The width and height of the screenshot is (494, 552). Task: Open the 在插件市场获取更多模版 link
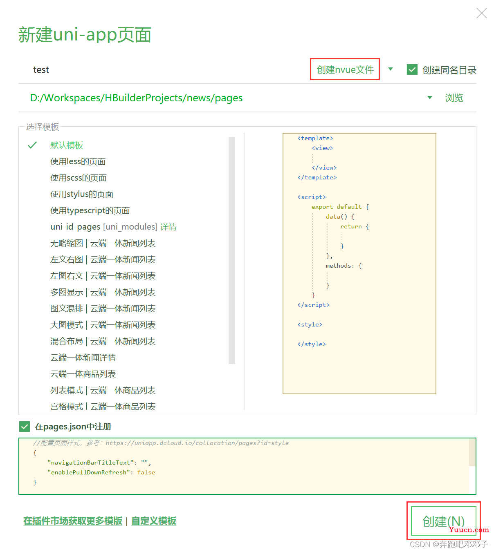[73, 521]
